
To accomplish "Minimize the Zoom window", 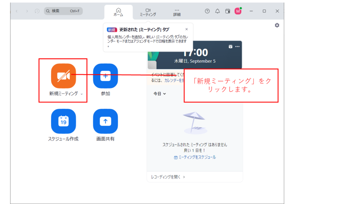I will point(251,11).
